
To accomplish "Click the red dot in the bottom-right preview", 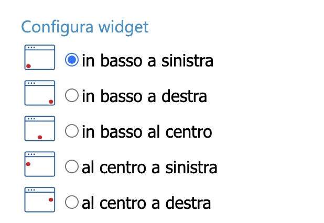I will click(51, 102).
